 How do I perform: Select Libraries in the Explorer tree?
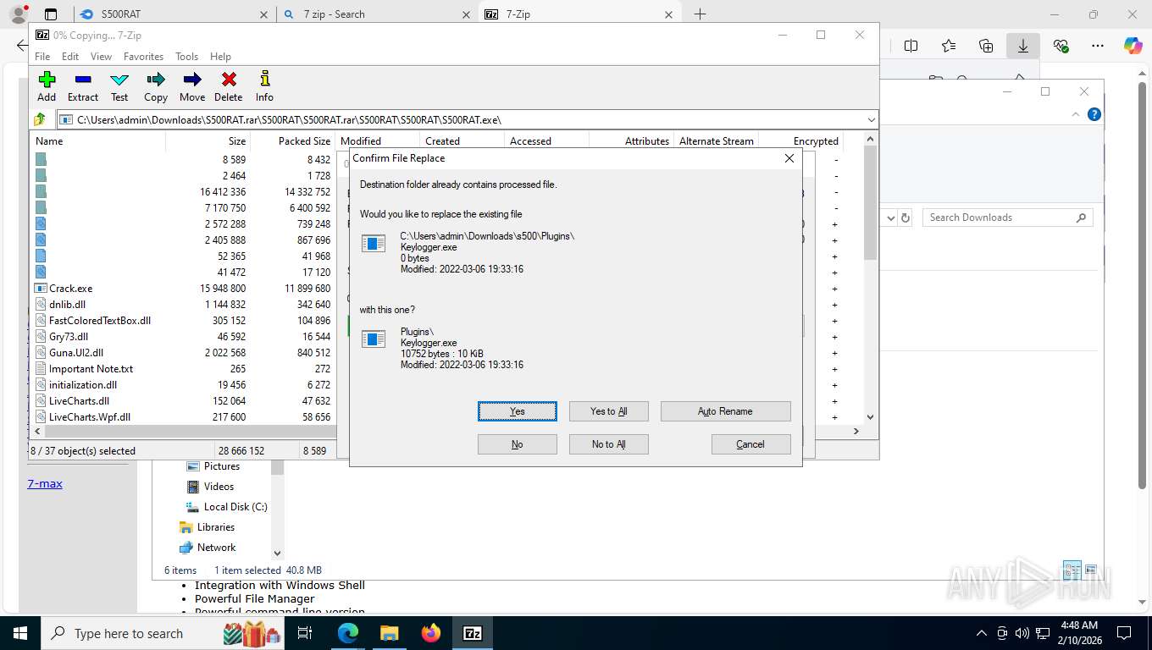click(216, 527)
